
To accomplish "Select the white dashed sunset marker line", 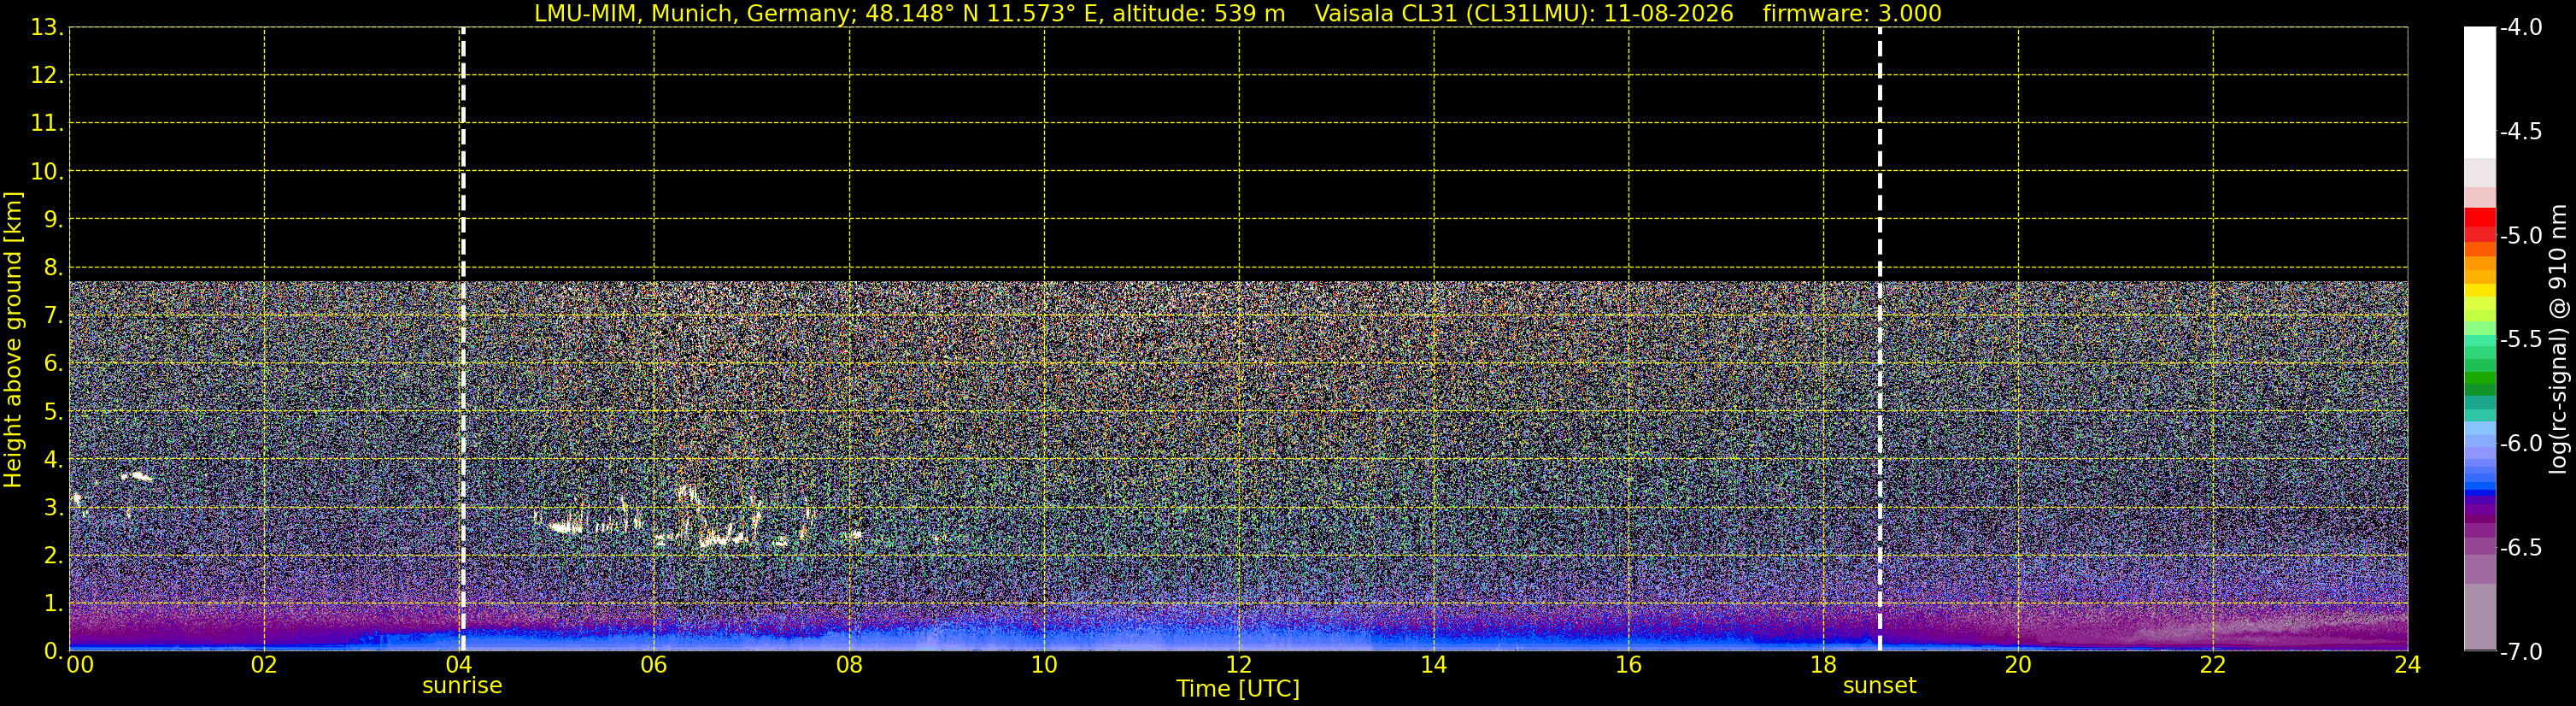I will pyautogui.click(x=1880, y=339).
